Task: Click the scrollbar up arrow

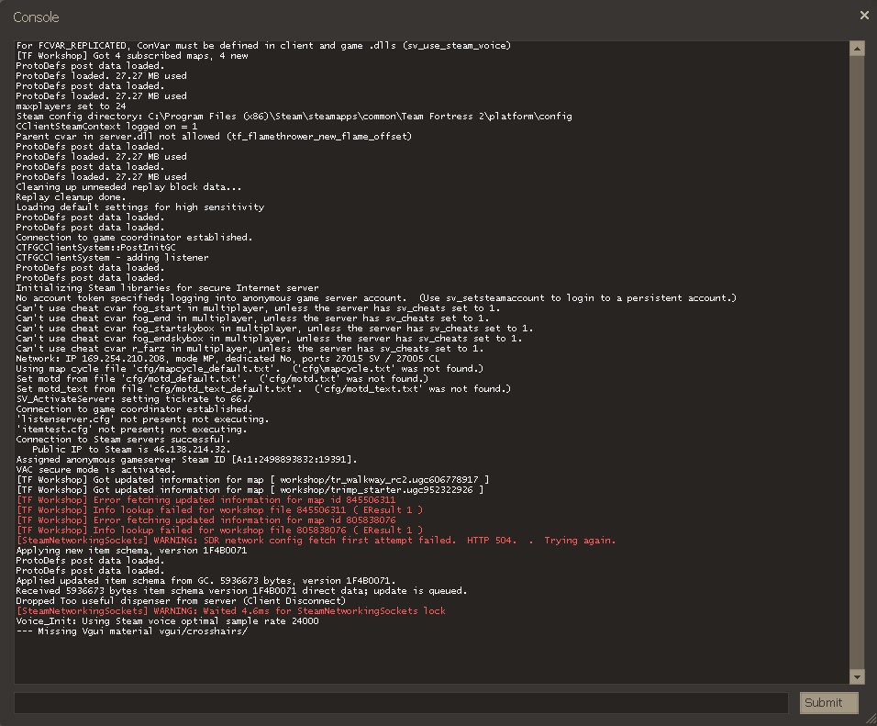Action: [x=858, y=49]
